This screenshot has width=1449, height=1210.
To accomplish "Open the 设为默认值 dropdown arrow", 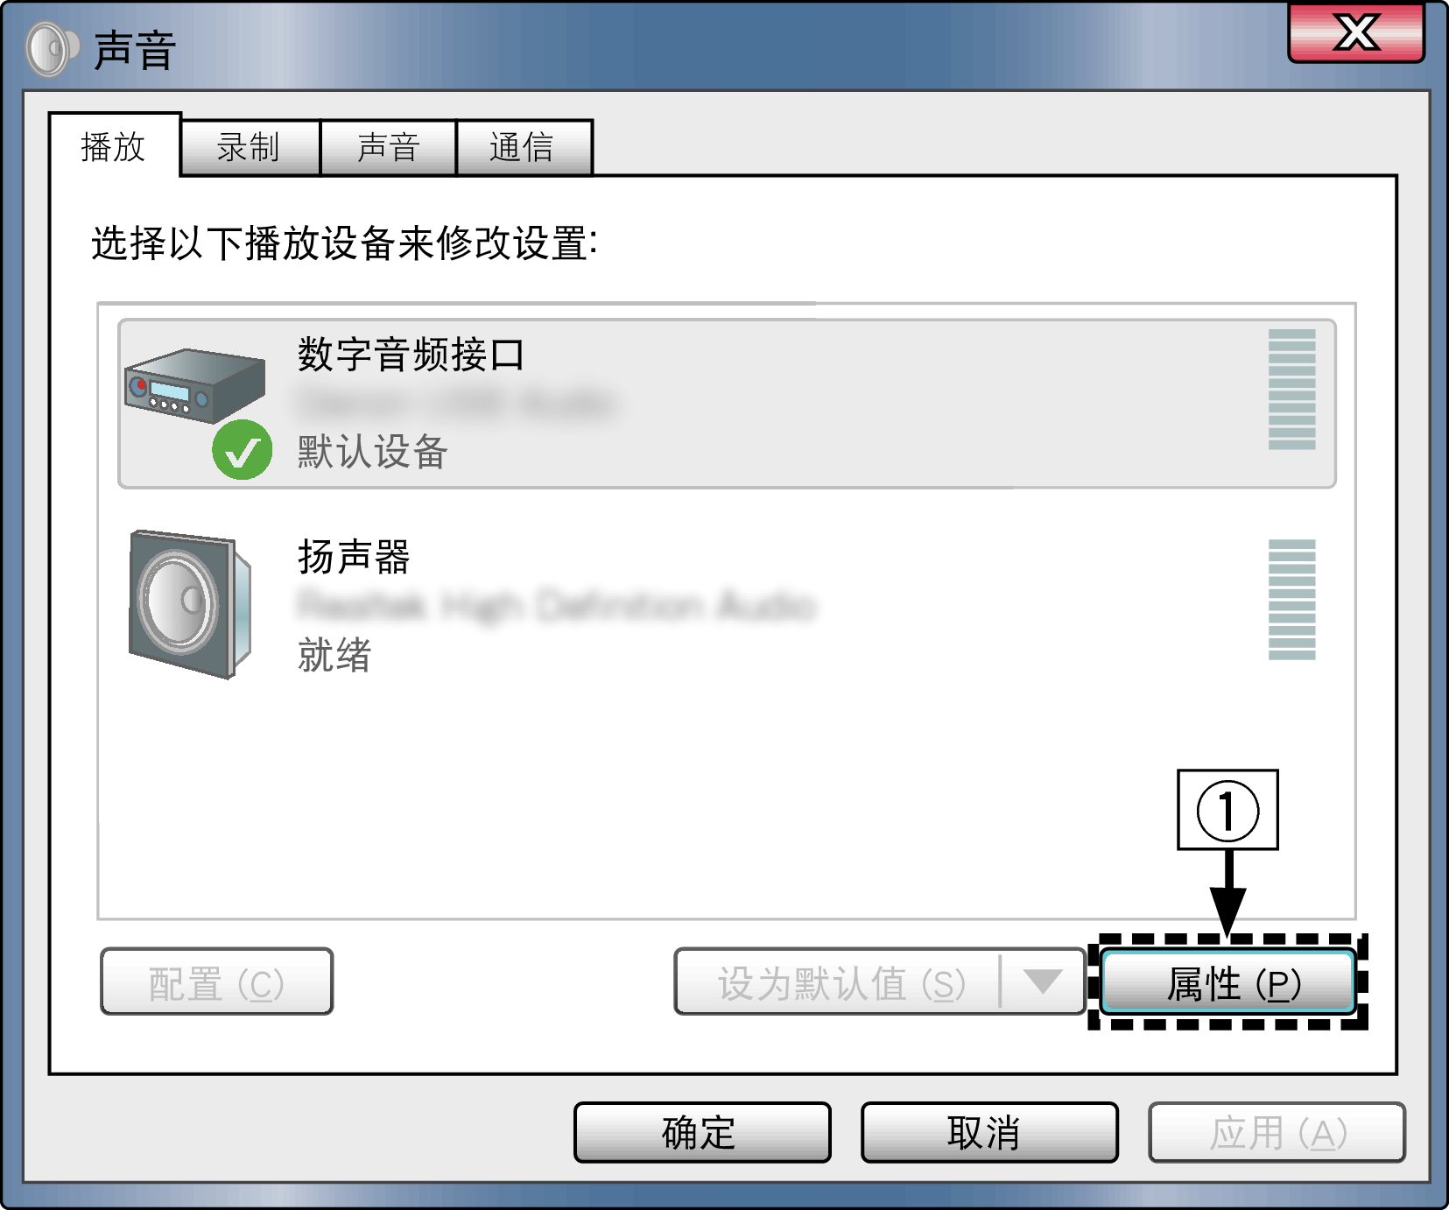I will pyautogui.click(x=1042, y=981).
